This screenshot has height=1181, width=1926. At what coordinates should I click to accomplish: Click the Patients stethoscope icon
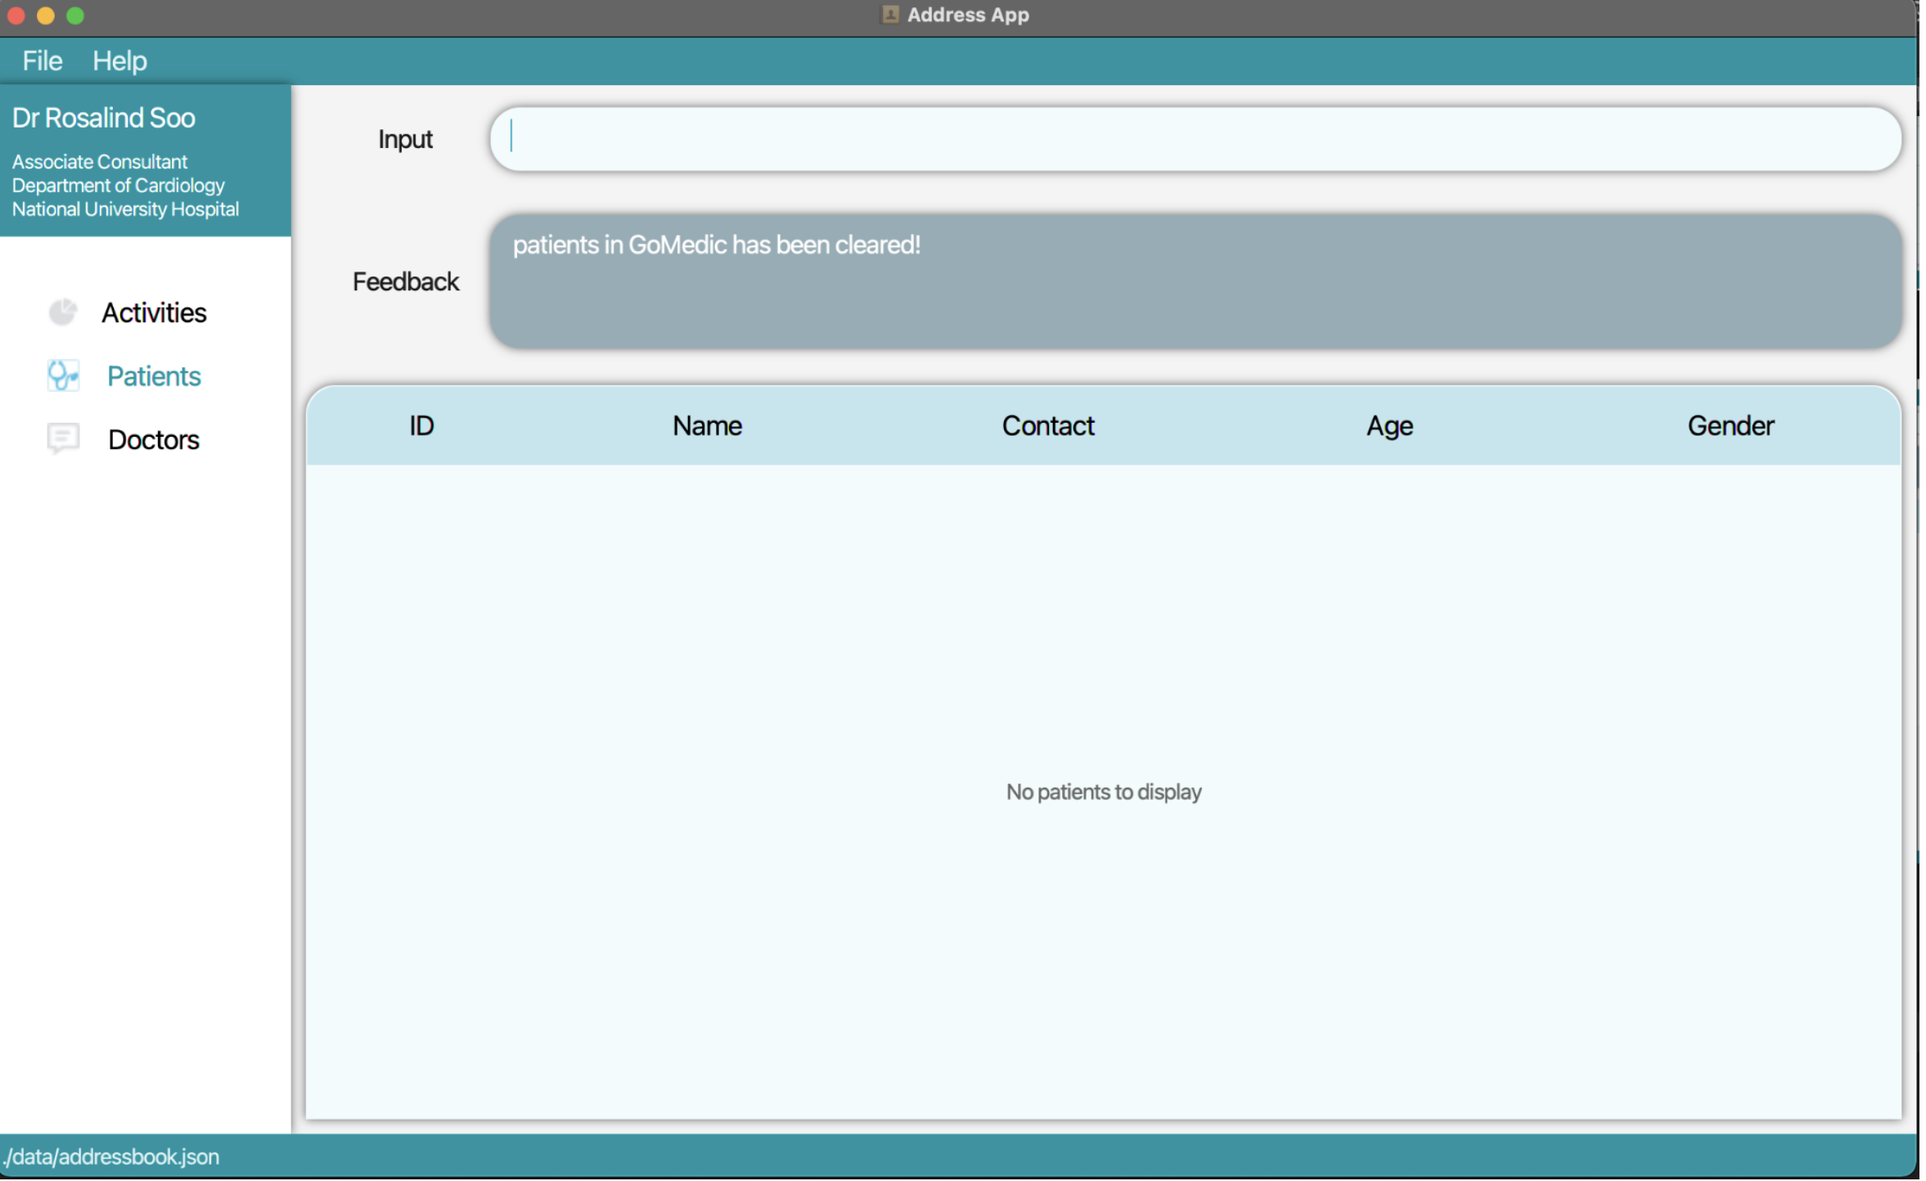tap(62, 376)
